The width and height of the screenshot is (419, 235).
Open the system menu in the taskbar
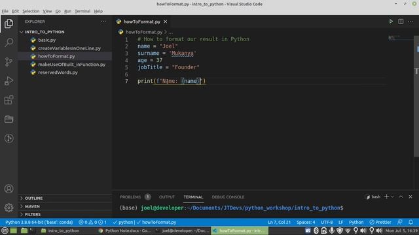pos(5,230)
